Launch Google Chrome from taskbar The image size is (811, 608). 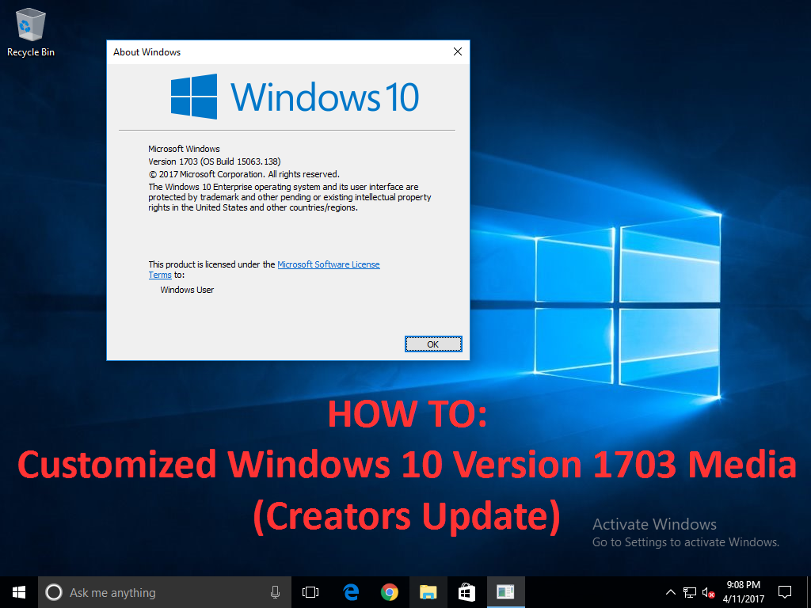pyautogui.click(x=390, y=592)
